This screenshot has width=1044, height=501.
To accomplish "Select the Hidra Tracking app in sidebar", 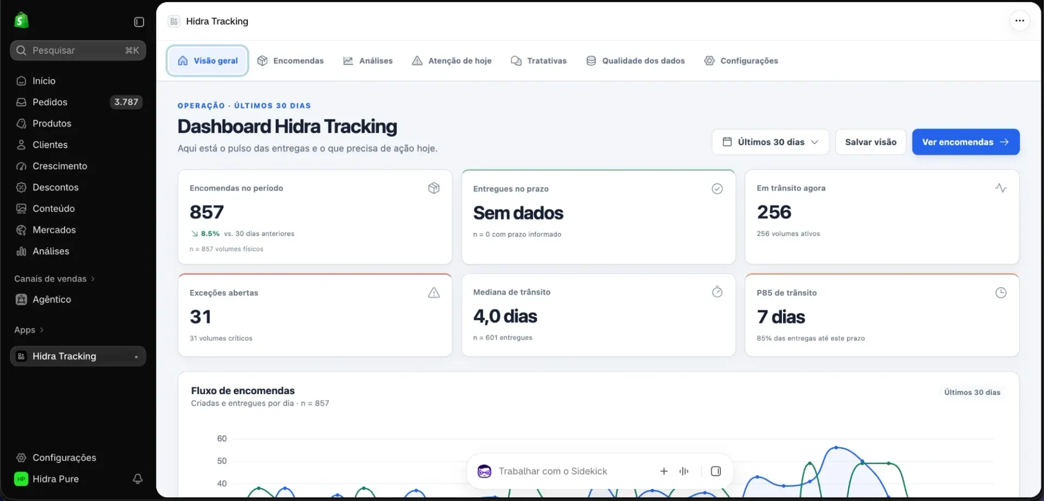I will (78, 356).
